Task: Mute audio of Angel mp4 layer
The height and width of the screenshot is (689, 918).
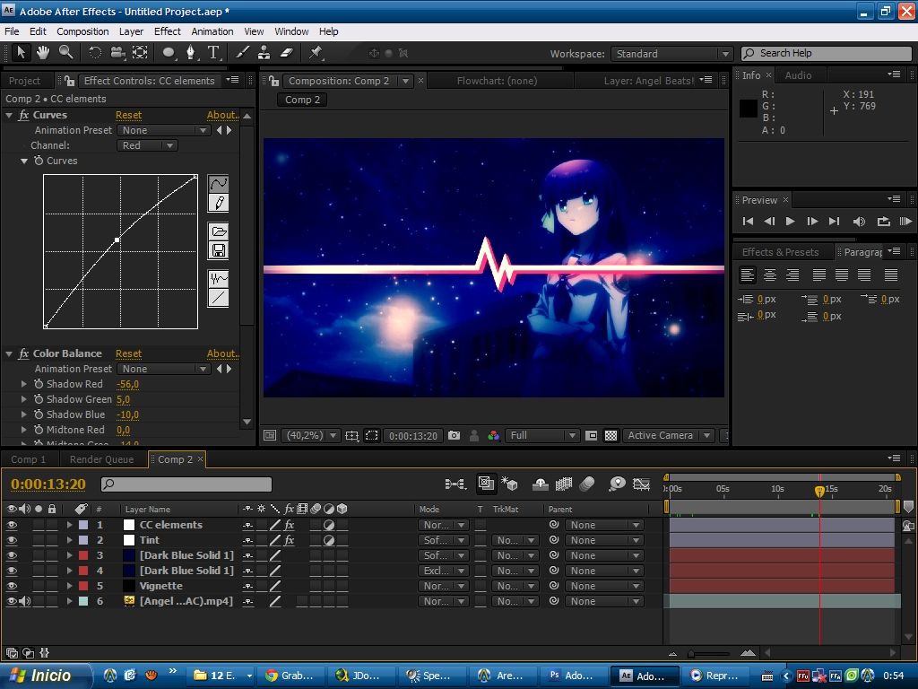Action: point(24,601)
